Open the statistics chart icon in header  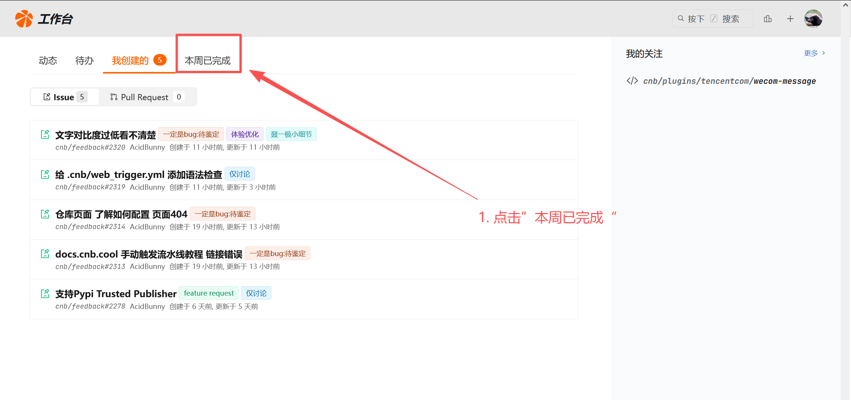click(768, 19)
